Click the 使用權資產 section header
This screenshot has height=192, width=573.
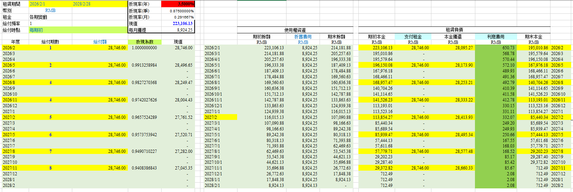click(295, 30)
